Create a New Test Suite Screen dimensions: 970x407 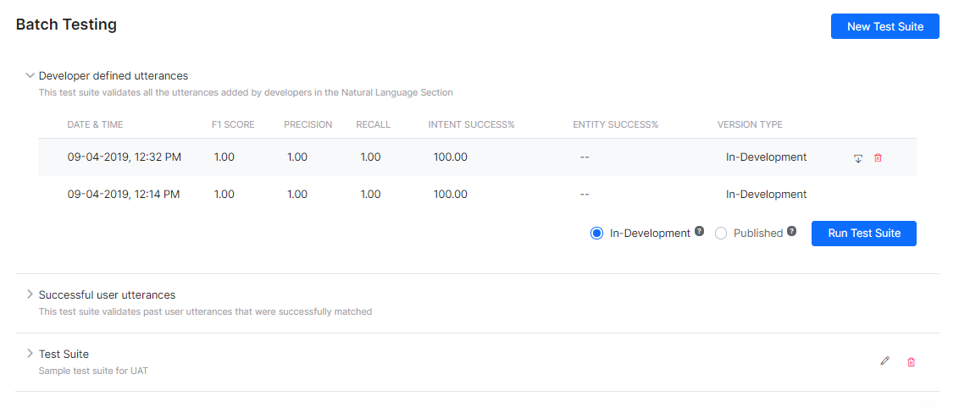pyautogui.click(x=884, y=26)
